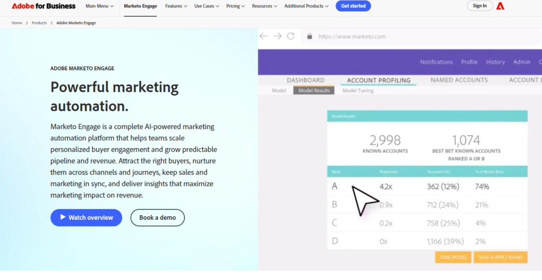Click the Sign In button

pyautogui.click(x=480, y=6)
